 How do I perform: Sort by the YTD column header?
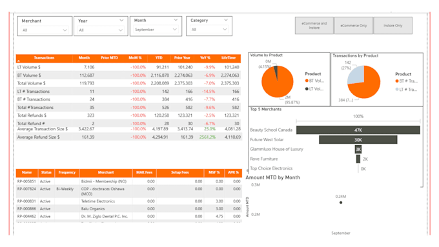tap(159, 58)
